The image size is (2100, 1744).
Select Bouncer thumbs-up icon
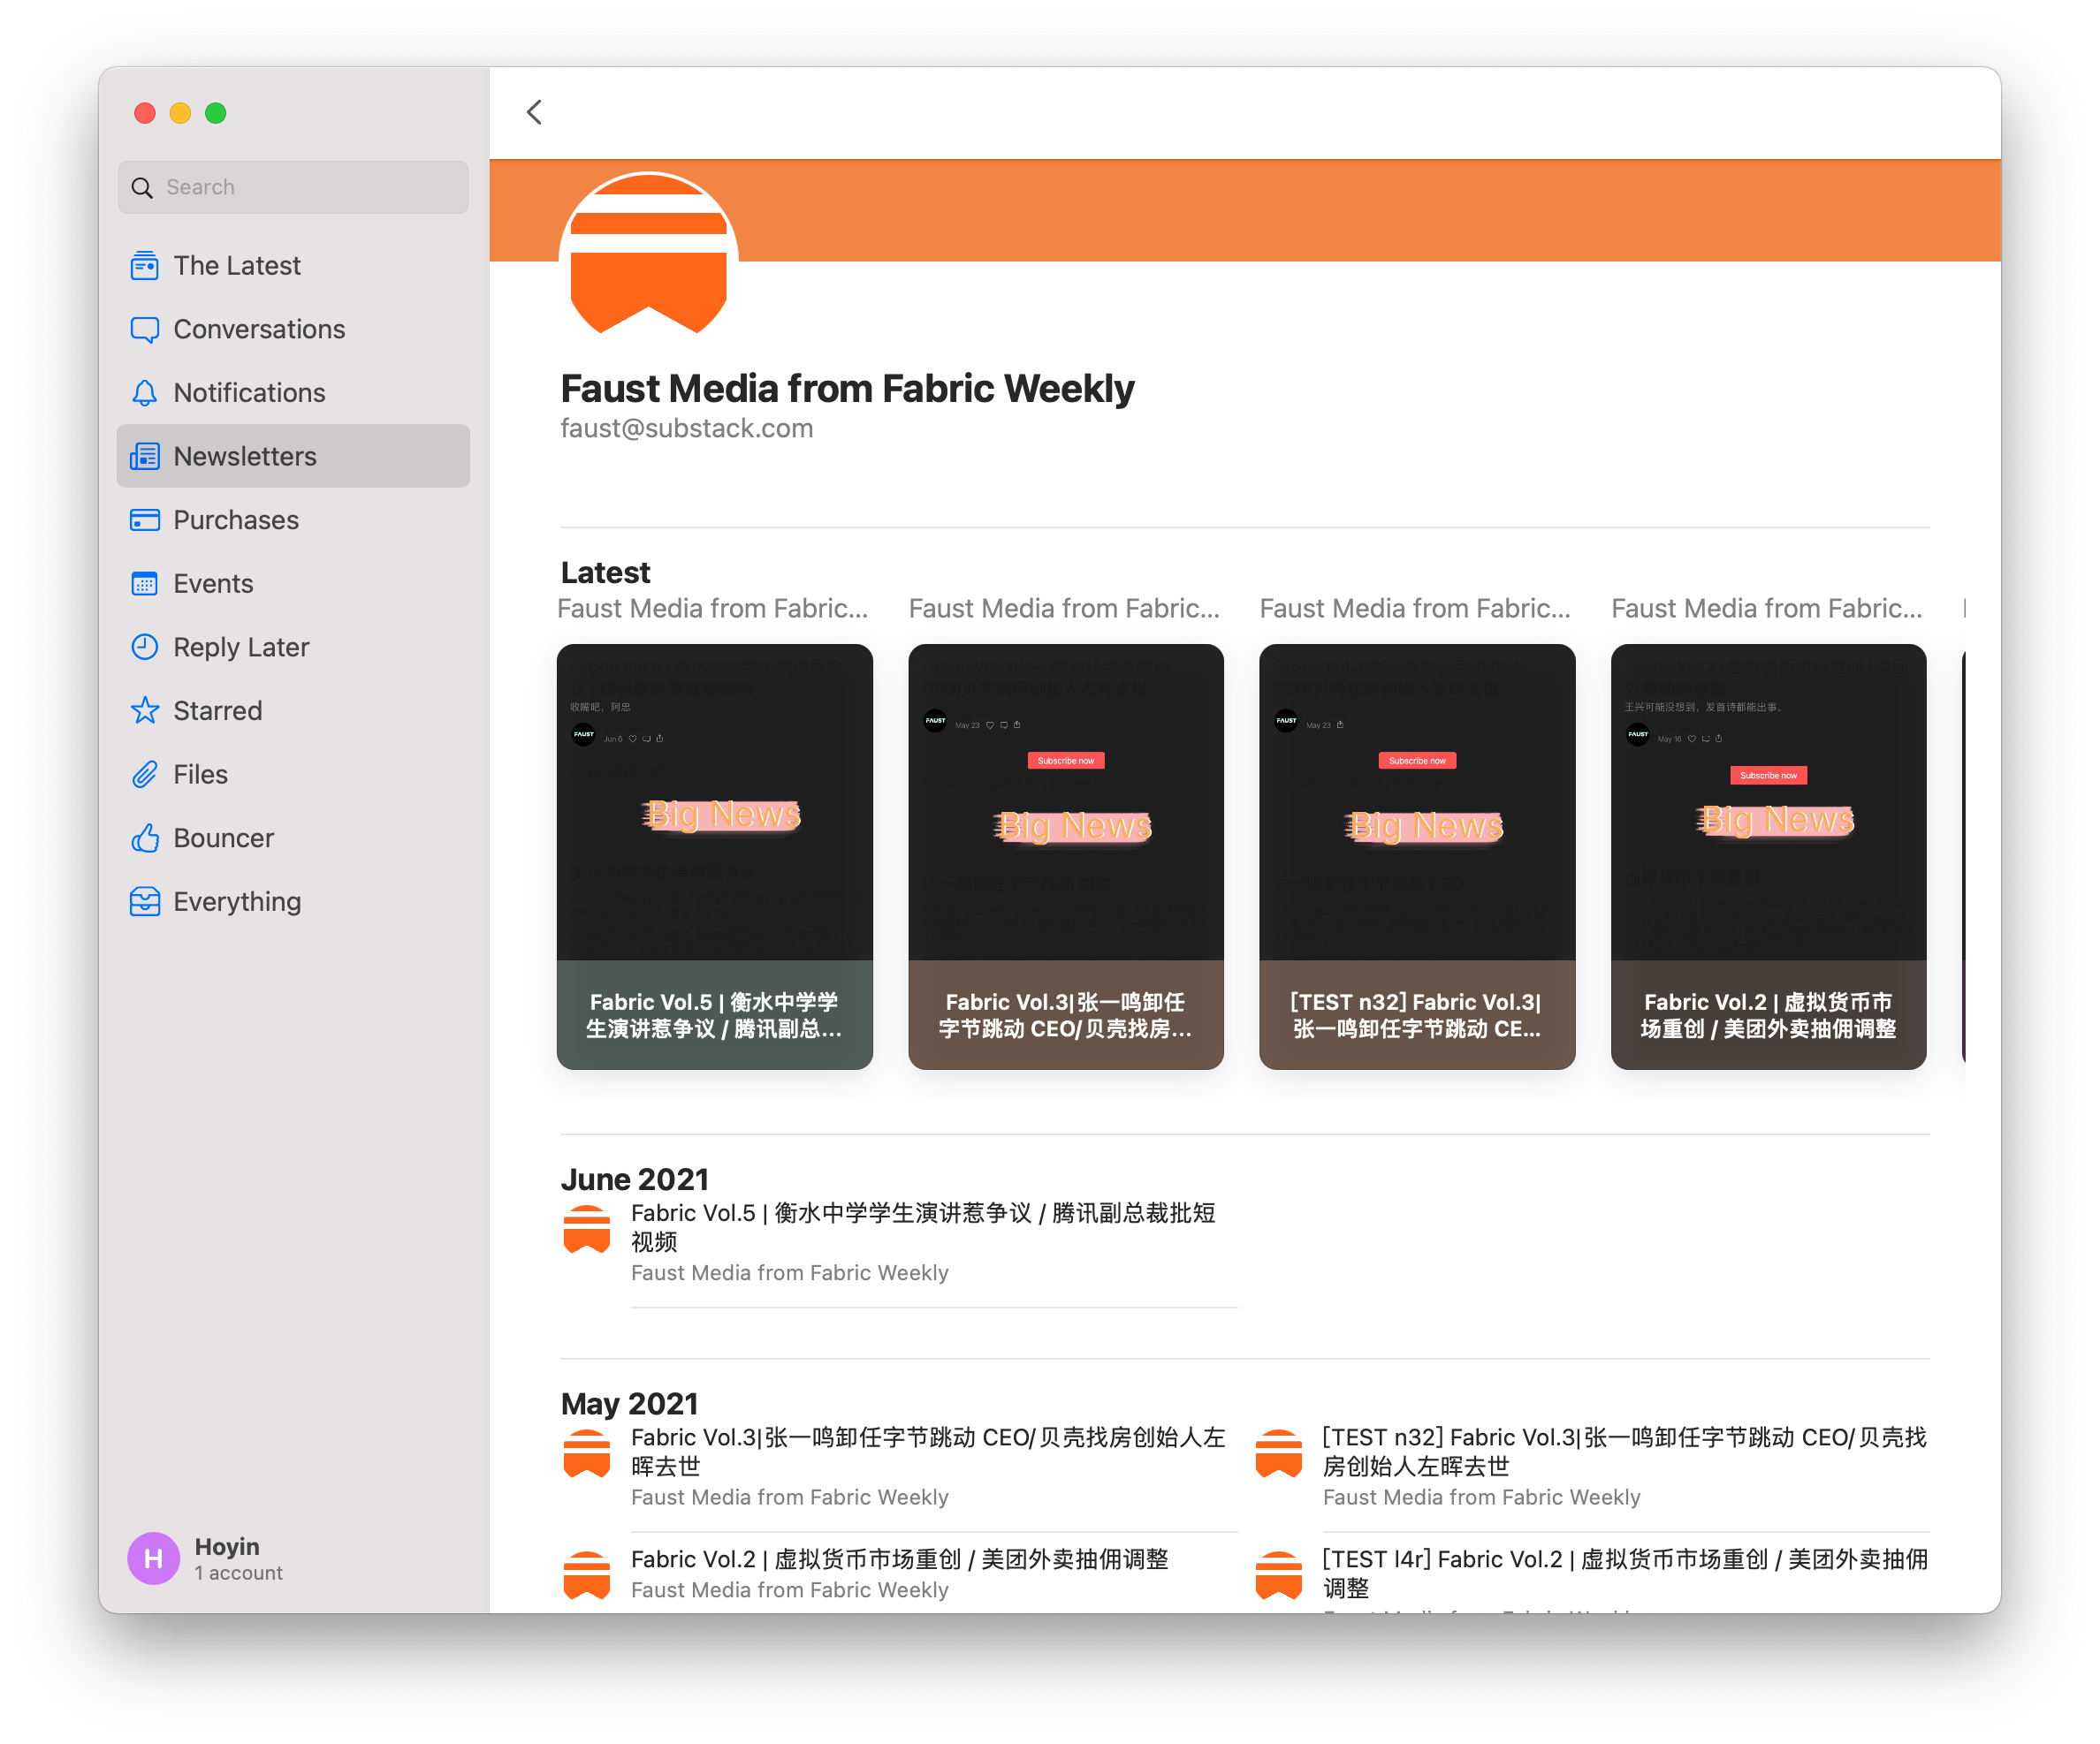click(145, 838)
